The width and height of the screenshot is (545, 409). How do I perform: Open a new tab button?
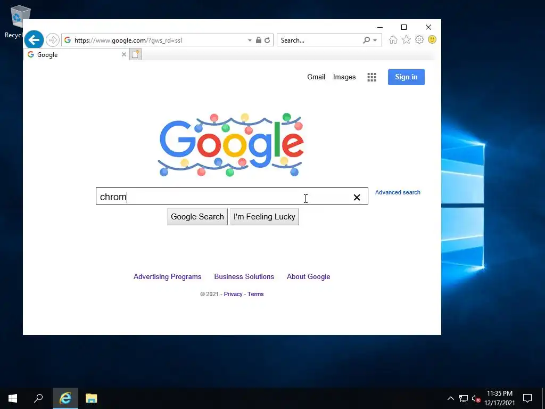tap(136, 54)
